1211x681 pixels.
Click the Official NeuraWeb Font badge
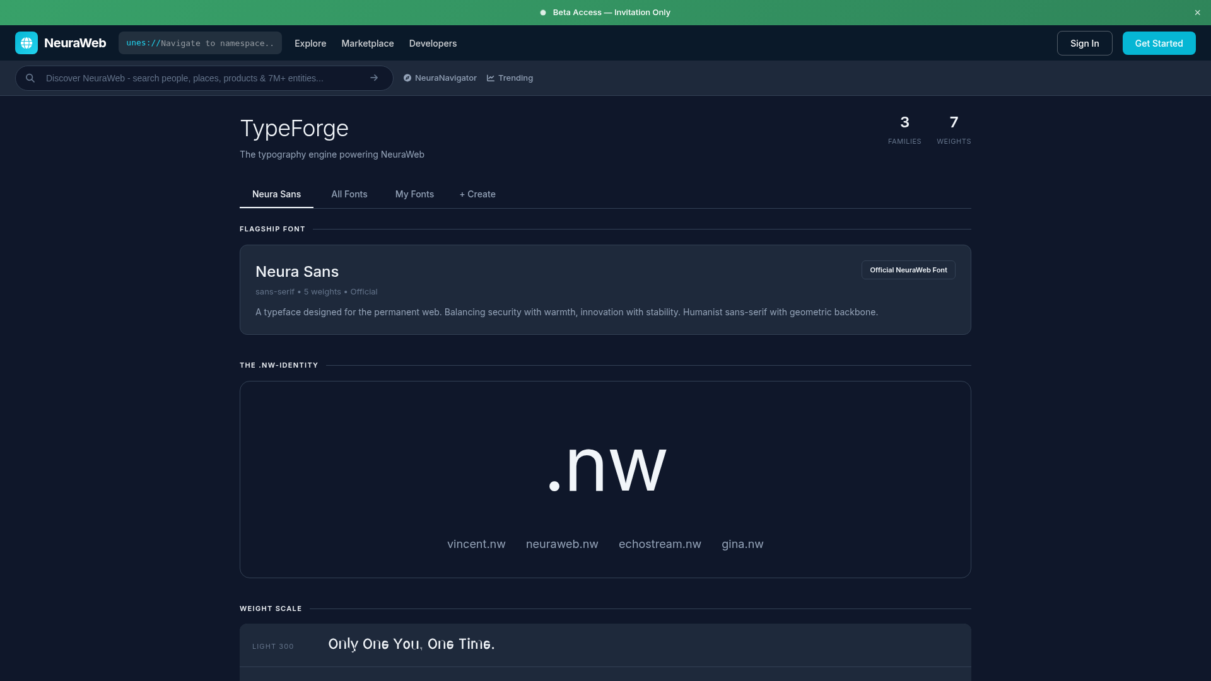pyautogui.click(x=908, y=270)
